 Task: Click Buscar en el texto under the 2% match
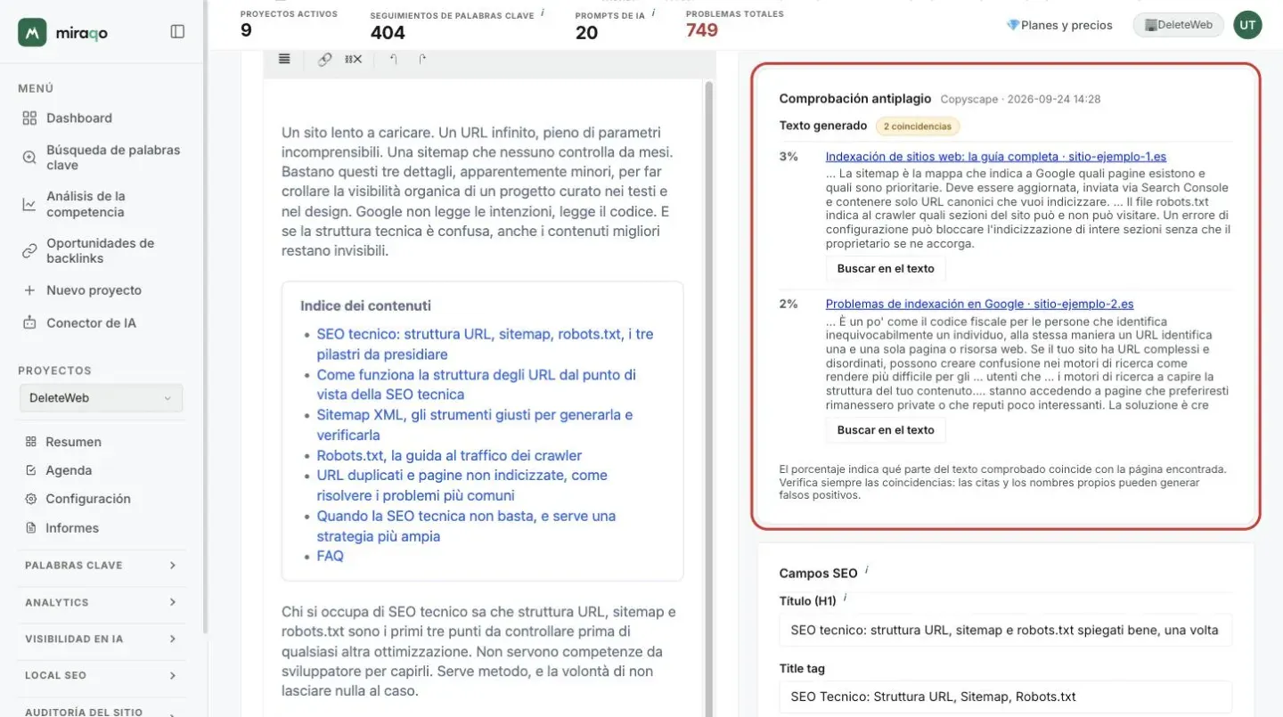tap(886, 429)
